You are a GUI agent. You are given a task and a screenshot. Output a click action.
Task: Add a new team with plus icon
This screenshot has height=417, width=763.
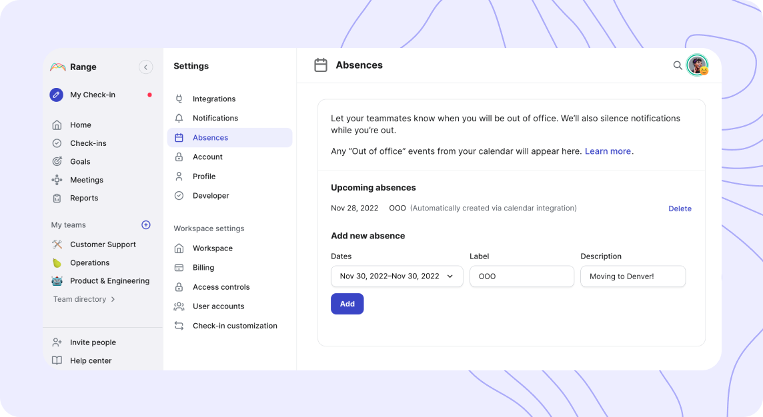point(145,224)
